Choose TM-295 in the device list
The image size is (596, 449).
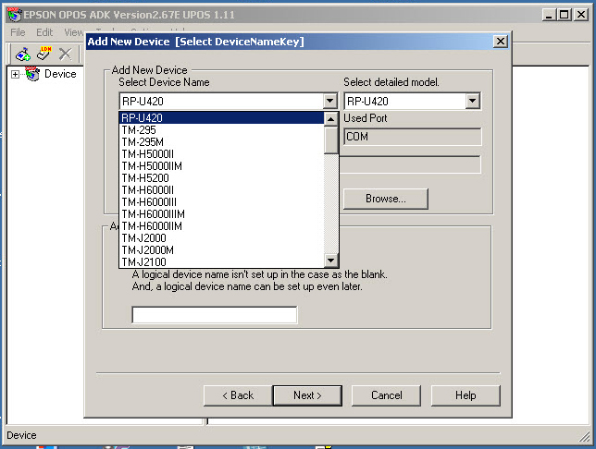click(221, 130)
